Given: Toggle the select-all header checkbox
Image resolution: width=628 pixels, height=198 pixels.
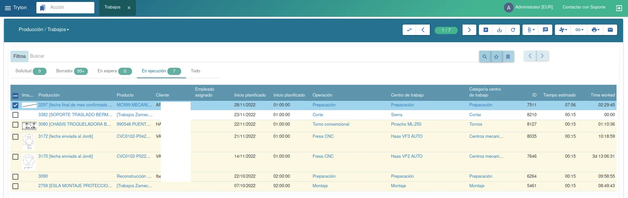Looking at the screenshot, I should click(x=15, y=96).
